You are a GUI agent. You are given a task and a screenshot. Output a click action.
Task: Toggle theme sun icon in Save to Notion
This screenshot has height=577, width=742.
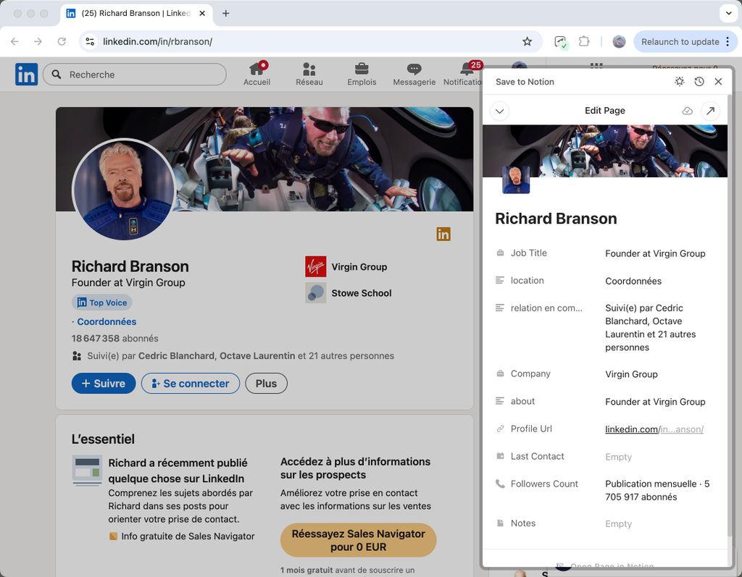point(679,82)
